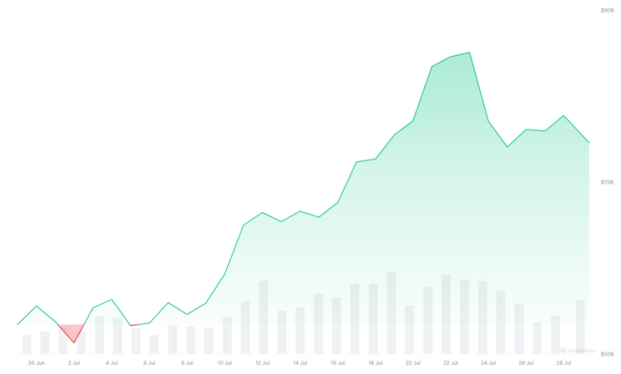Select the 2 Jul date label
This screenshot has height=374, width=621.
point(75,362)
